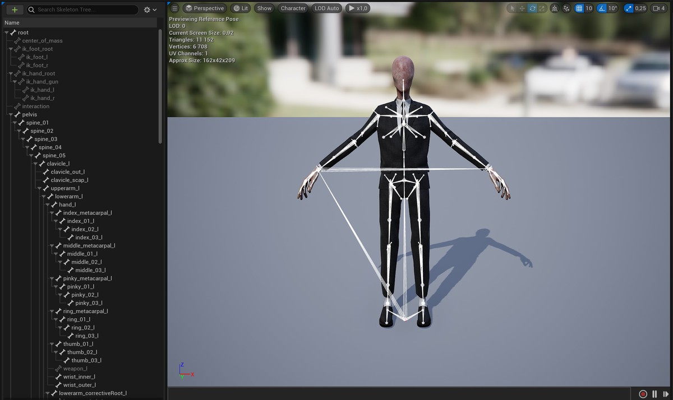Image resolution: width=673 pixels, height=400 pixels.
Task: Open the LOD Auto dropdown
Action: click(x=326, y=8)
